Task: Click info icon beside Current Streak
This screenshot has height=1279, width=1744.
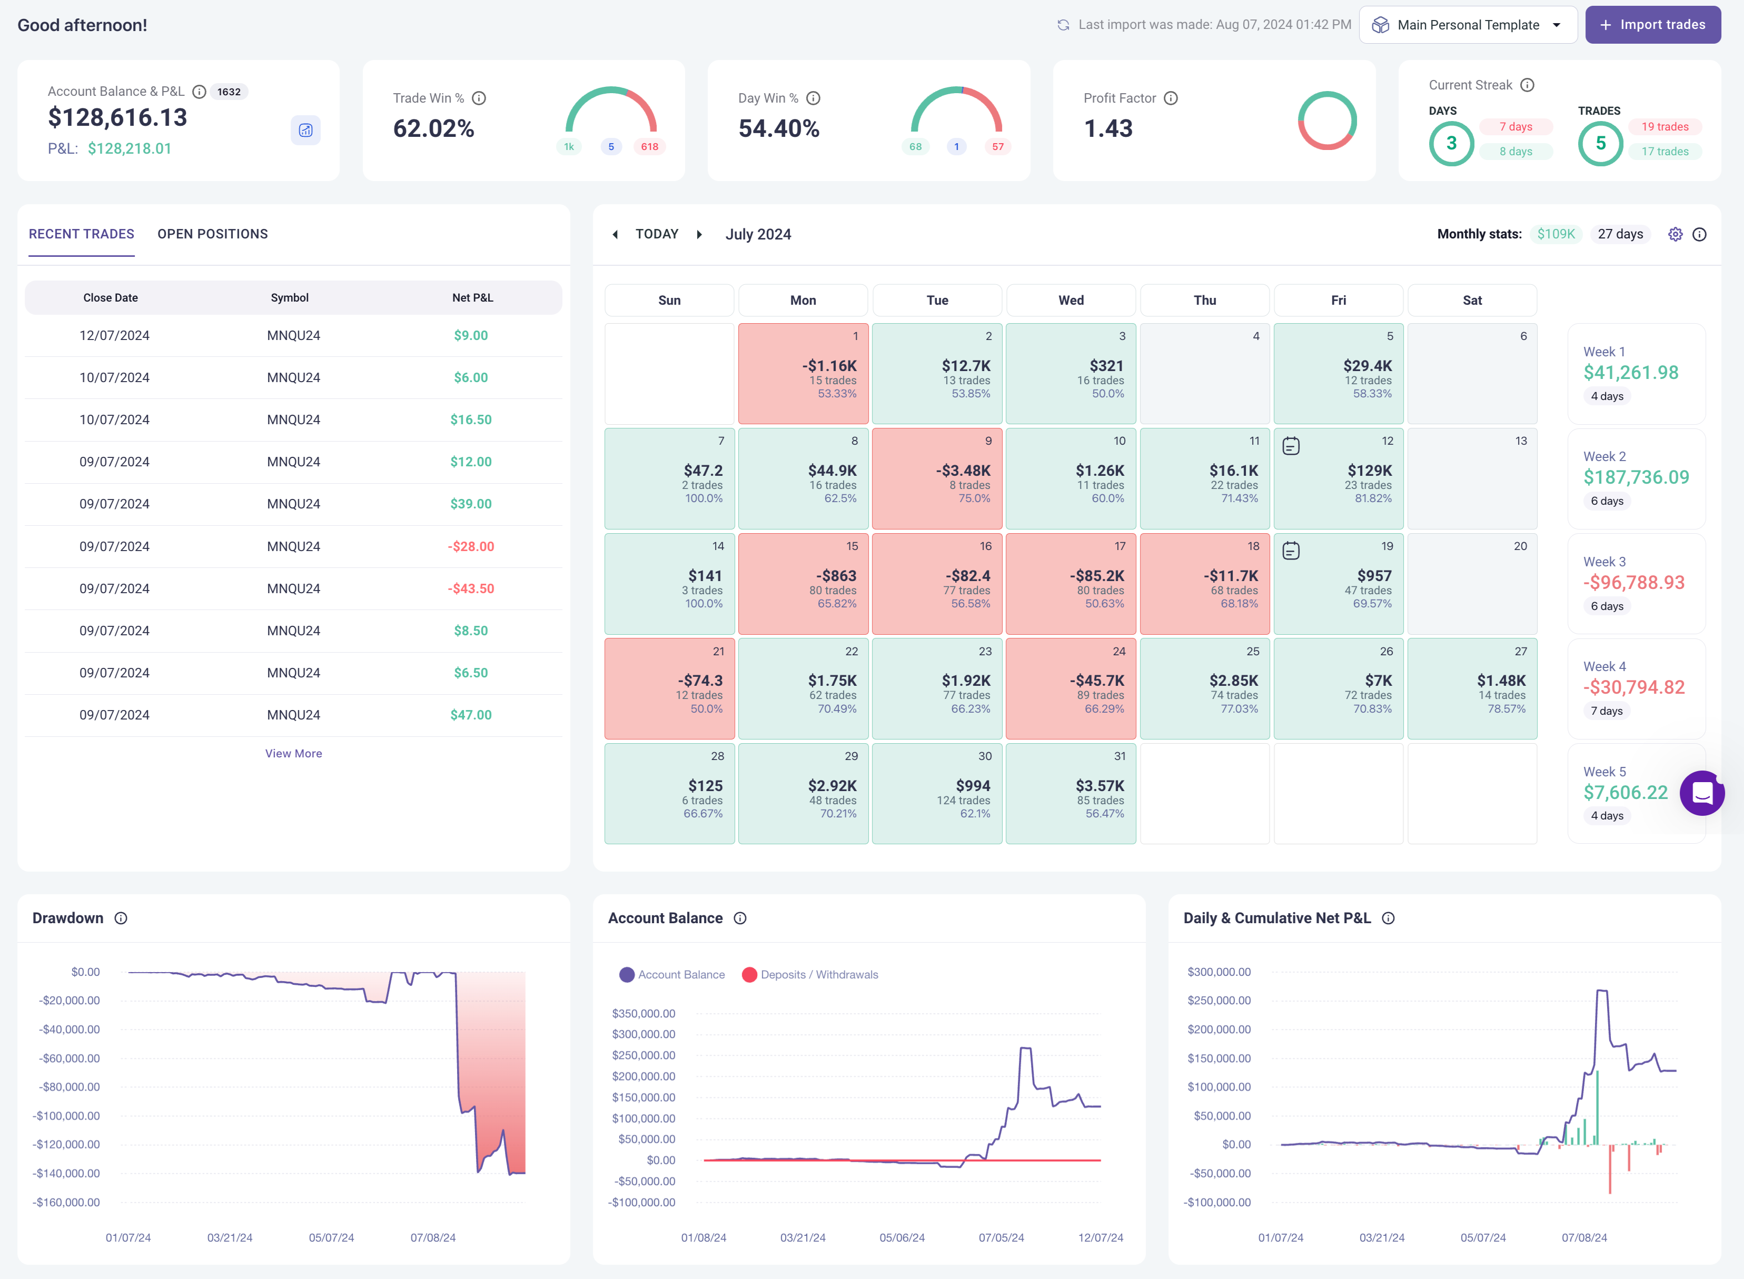Action: (1527, 85)
